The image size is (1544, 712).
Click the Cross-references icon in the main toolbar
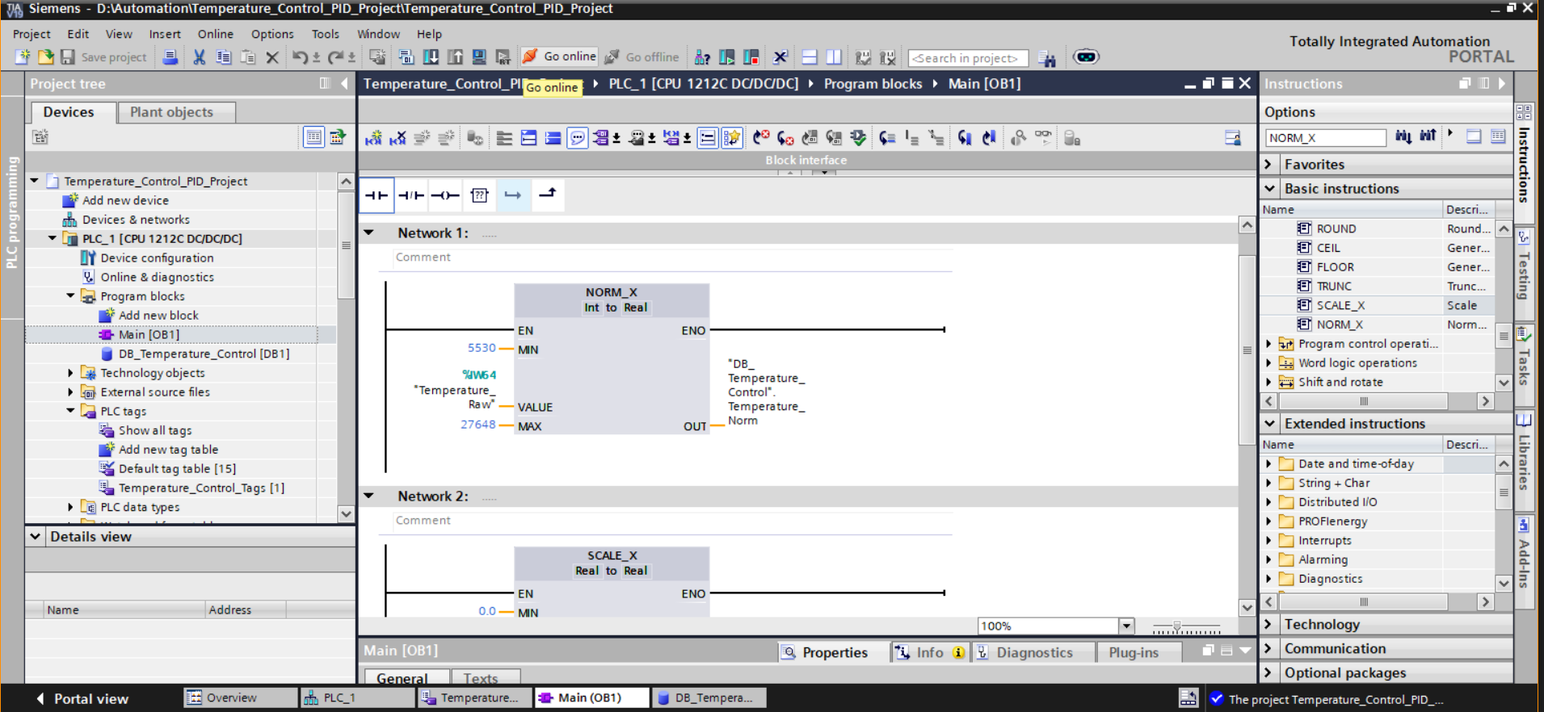(780, 57)
